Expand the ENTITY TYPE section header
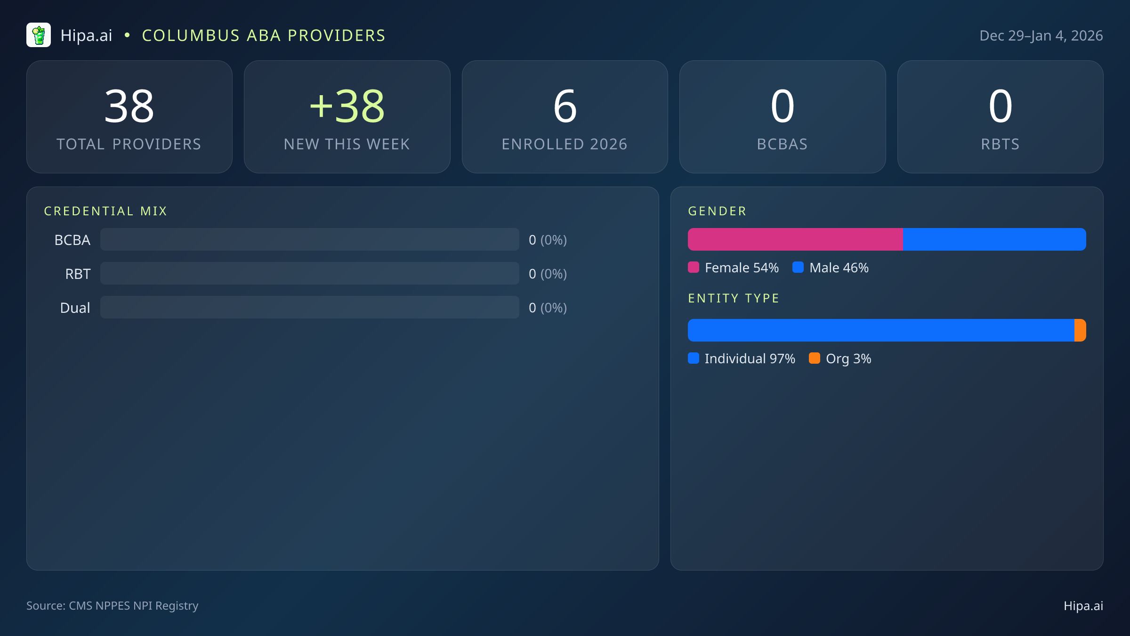 (733, 298)
